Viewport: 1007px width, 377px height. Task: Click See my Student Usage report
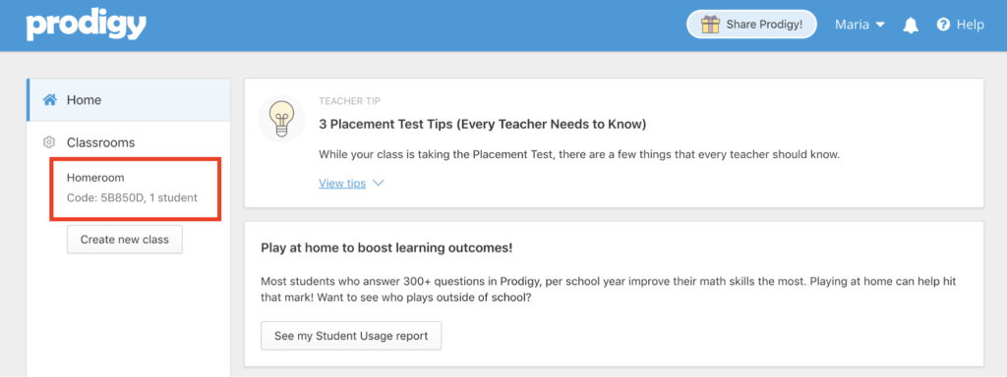pyautogui.click(x=351, y=336)
